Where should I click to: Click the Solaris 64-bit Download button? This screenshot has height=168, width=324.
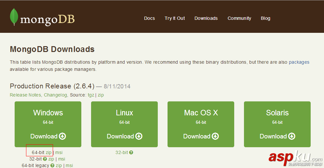pyautogui.click(x=277, y=124)
